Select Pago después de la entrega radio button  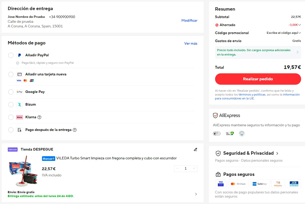tap(11, 130)
